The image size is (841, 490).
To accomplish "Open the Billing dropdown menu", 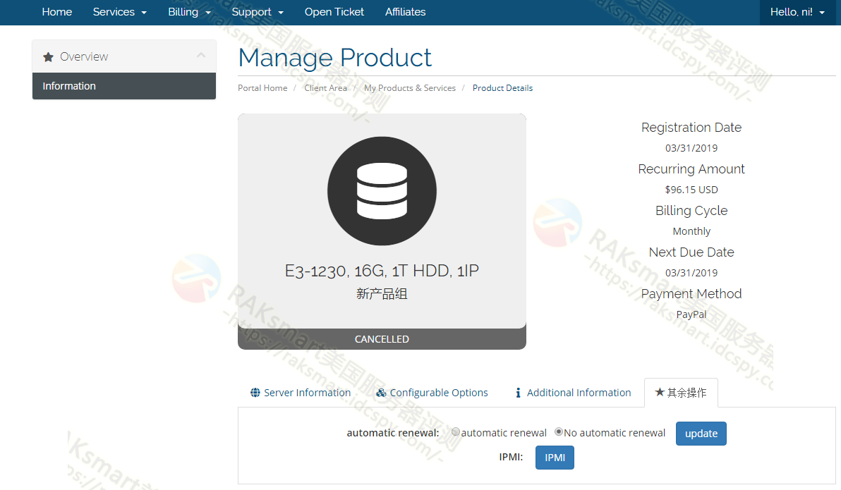I will coord(189,12).
